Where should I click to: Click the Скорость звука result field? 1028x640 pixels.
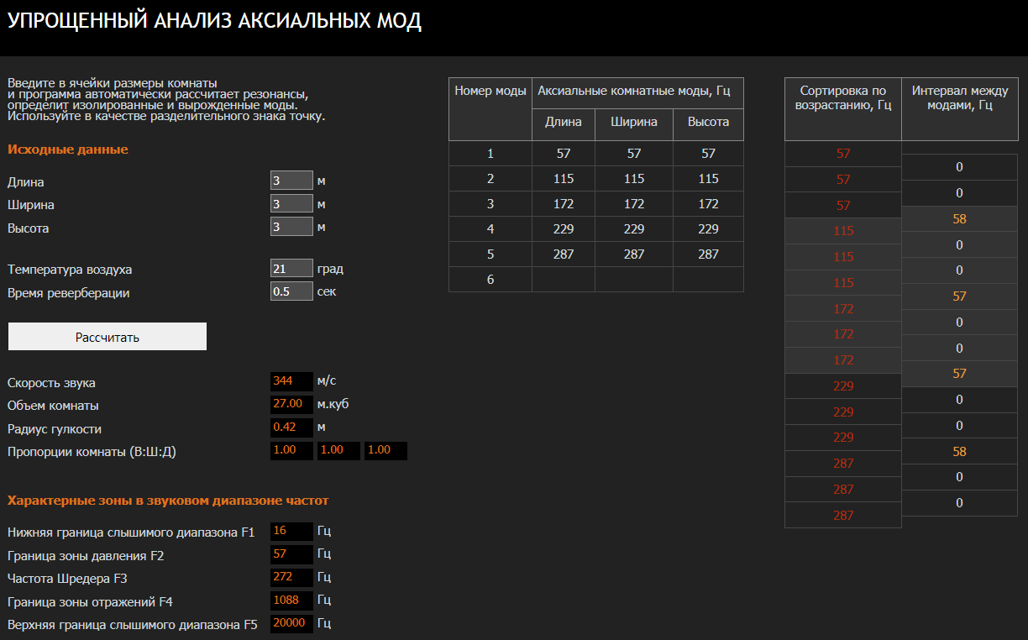click(291, 381)
